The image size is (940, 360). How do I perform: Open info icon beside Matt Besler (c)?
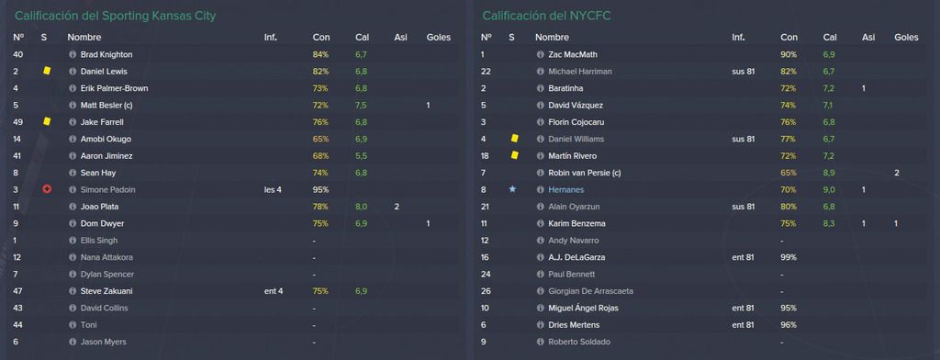tap(73, 105)
